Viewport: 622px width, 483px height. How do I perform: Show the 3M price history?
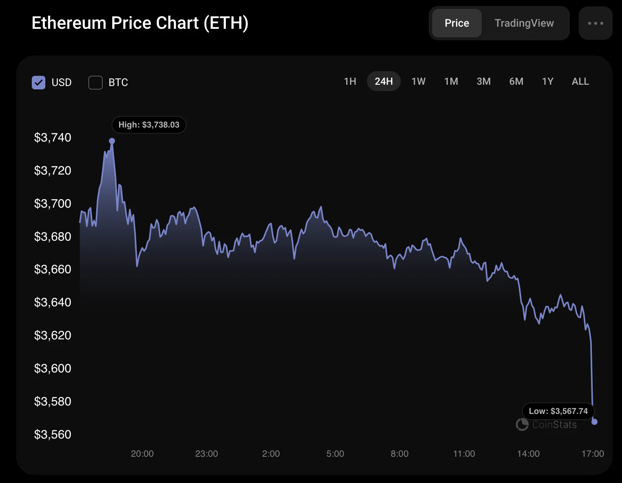tap(483, 81)
